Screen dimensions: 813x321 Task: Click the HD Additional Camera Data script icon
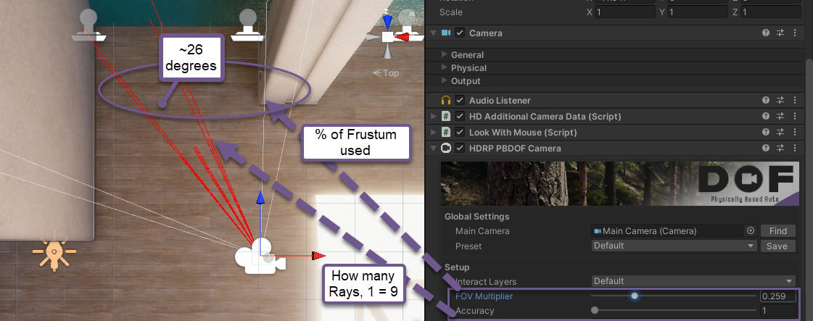pyautogui.click(x=446, y=117)
